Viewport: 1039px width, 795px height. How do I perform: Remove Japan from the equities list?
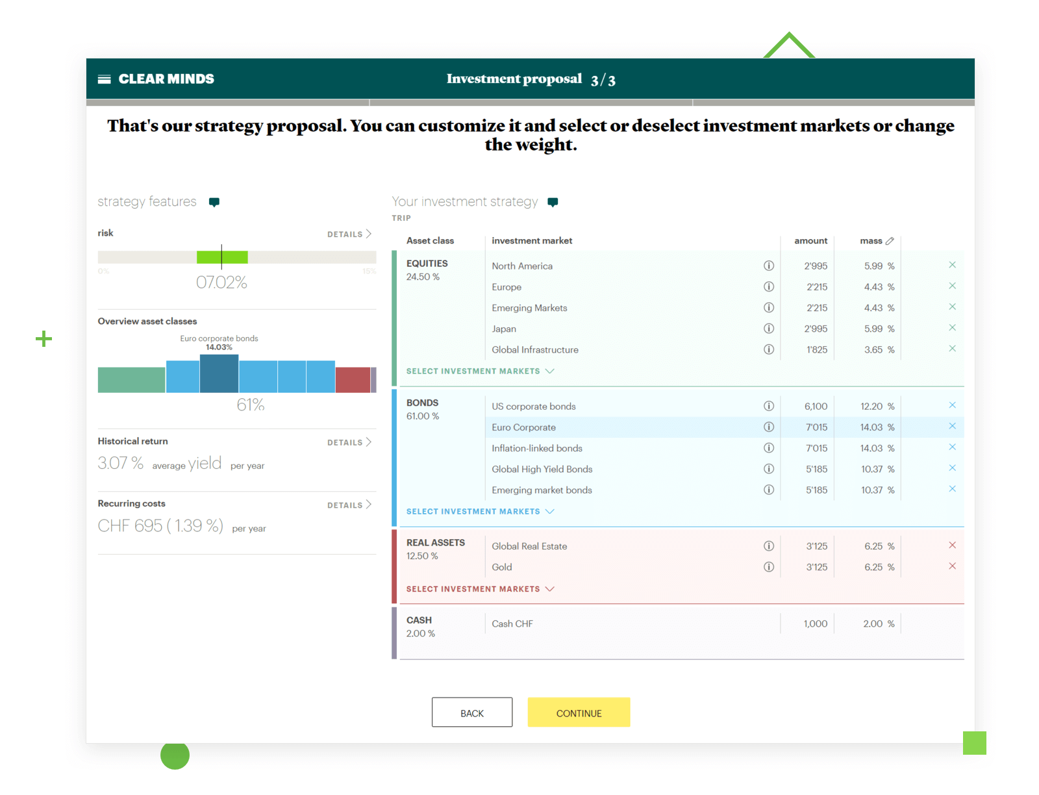coord(953,327)
